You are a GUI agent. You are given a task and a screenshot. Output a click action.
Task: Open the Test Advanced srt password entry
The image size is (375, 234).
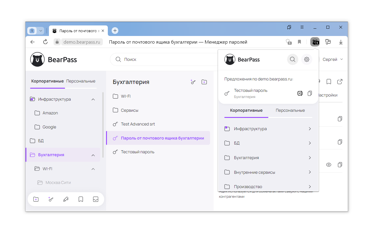point(138,124)
